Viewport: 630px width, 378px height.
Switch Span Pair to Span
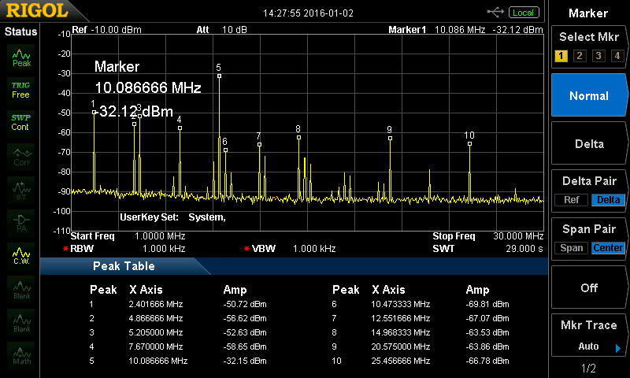(571, 248)
